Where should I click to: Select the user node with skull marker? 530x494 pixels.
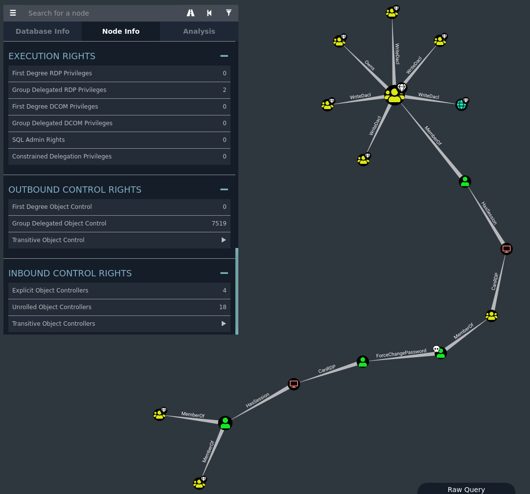pos(440,353)
